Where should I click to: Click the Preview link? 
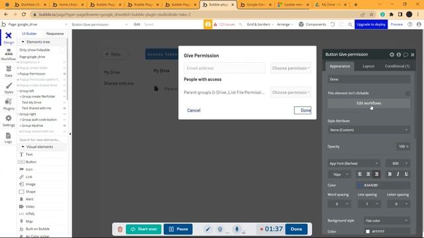[397, 24]
